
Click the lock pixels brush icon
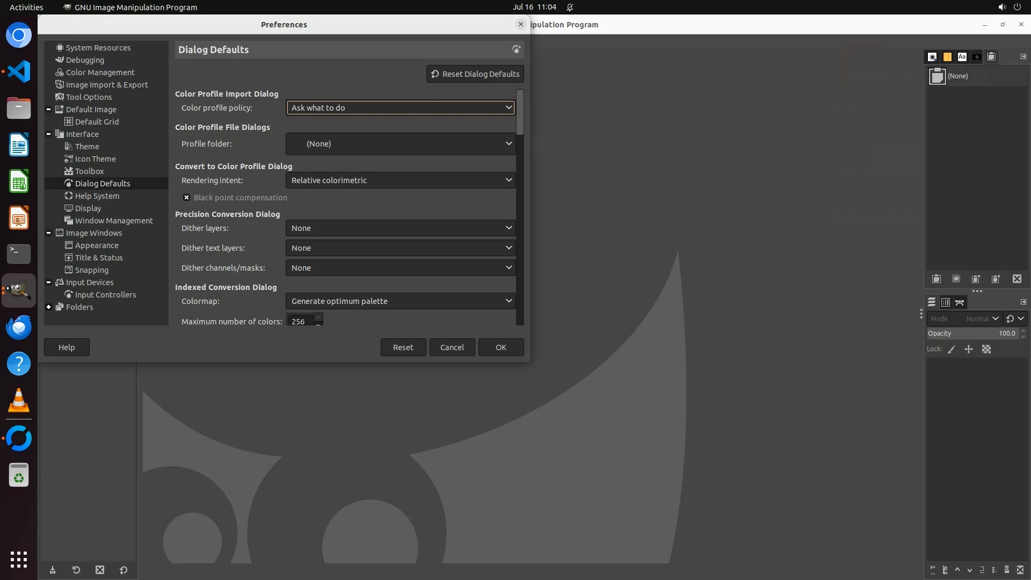pos(952,349)
